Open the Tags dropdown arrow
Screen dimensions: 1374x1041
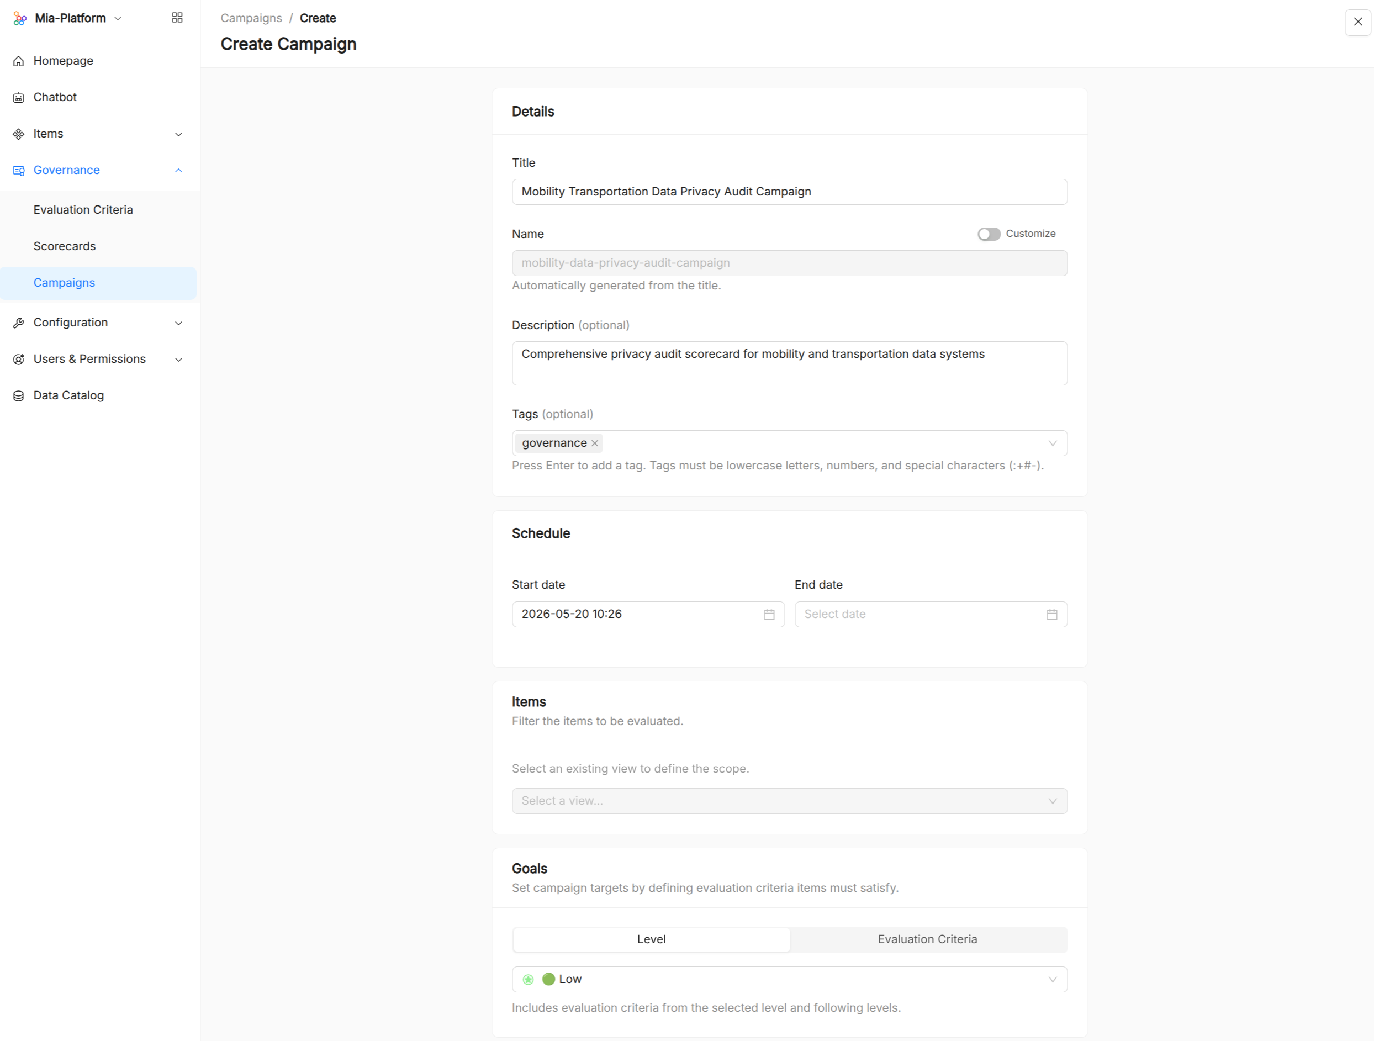point(1052,443)
